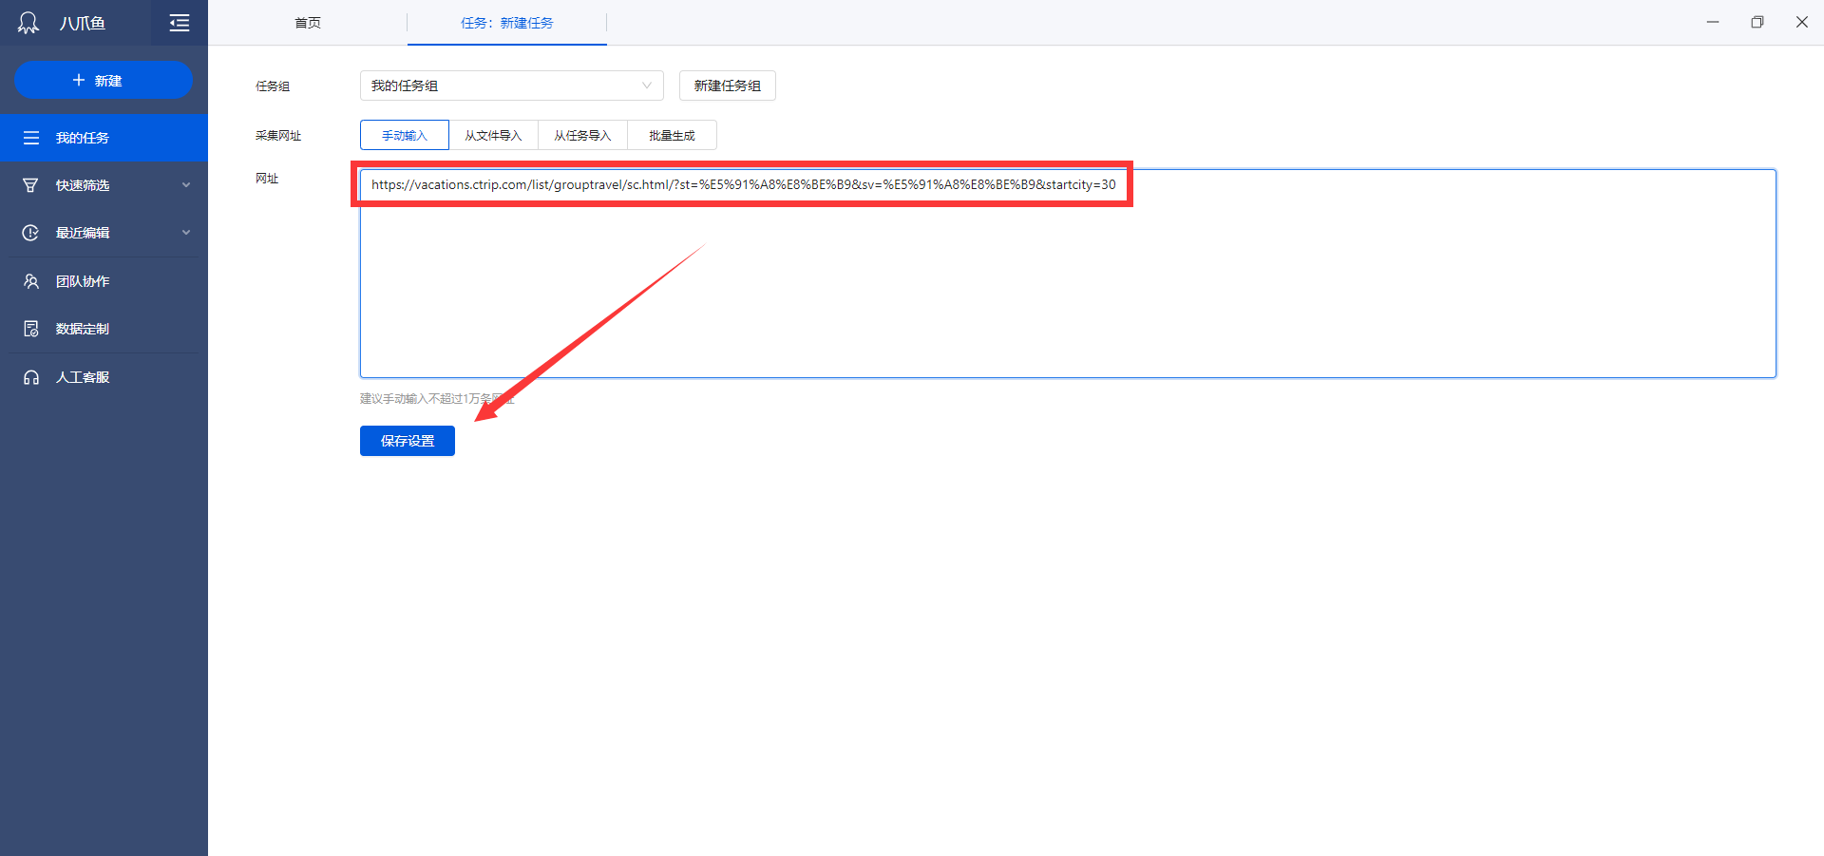Click the 团队协作 people icon
This screenshot has height=856, width=1824.
[31, 281]
